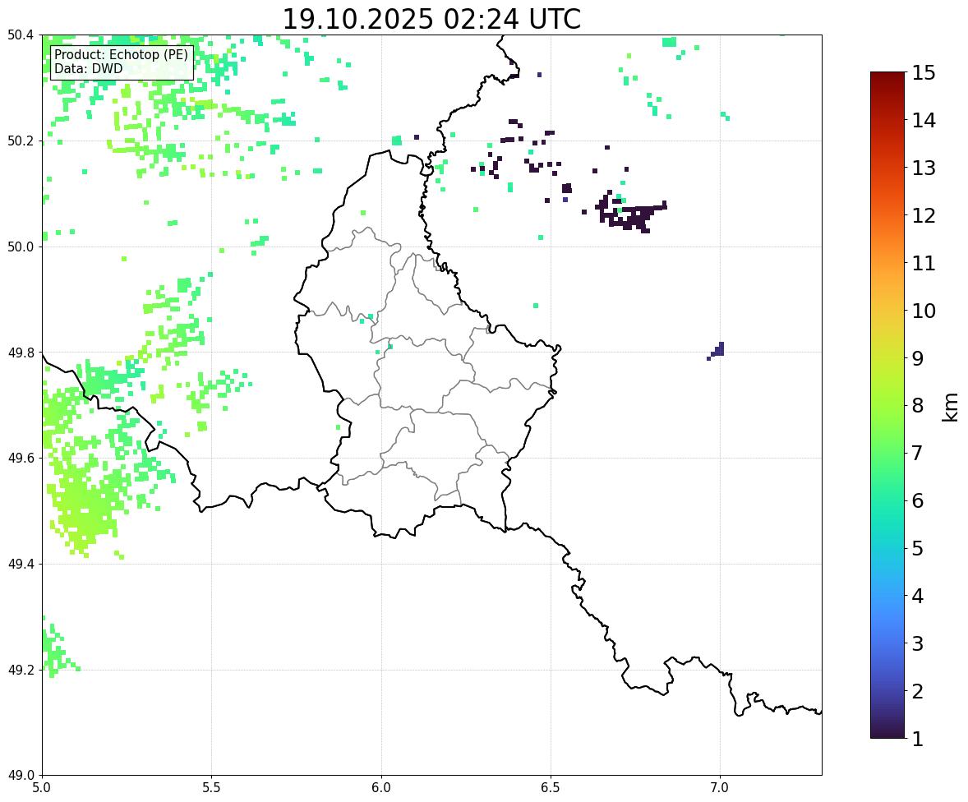The image size is (968, 802).
Task: Click the latitude tick label '49.2'
Action: click(x=20, y=670)
